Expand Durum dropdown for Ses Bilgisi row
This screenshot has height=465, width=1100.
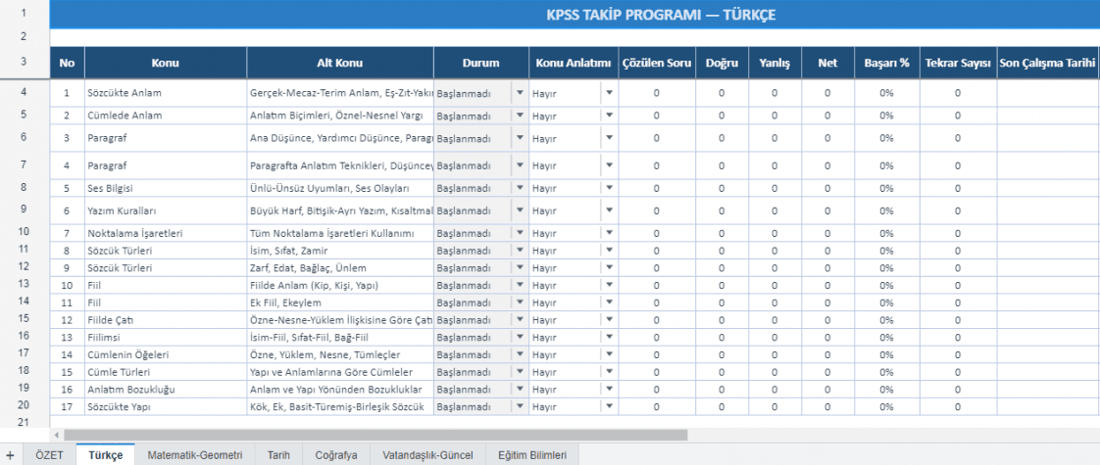coord(520,188)
